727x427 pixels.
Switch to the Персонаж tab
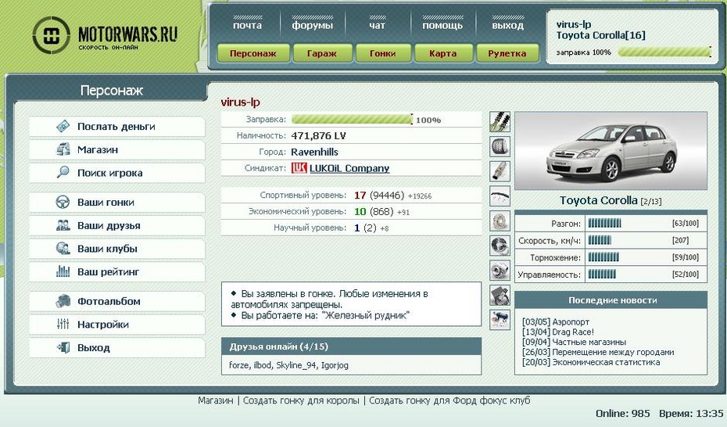[x=253, y=53]
